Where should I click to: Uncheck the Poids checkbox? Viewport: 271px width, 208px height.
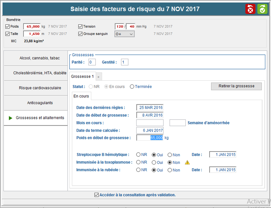click(x=8, y=26)
